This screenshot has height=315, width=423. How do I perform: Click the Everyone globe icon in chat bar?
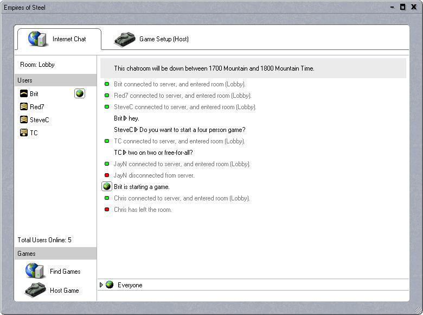tap(110, 285)
